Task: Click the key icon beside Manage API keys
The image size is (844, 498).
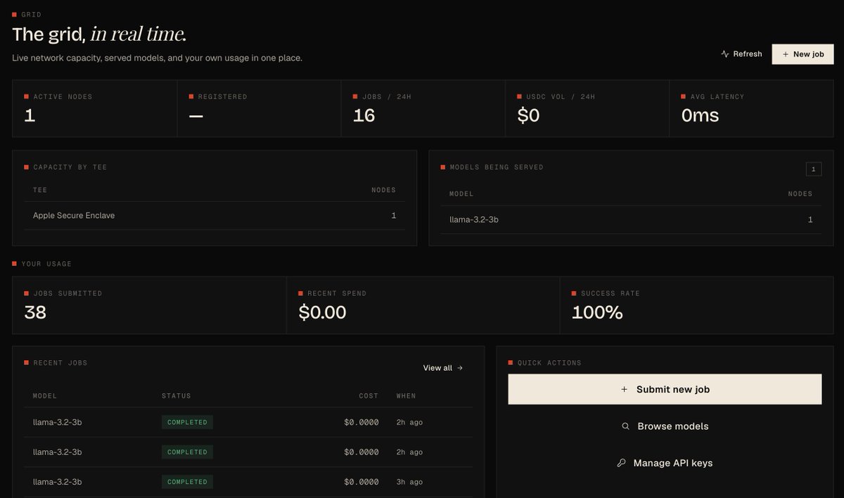Action: [621, 464]
